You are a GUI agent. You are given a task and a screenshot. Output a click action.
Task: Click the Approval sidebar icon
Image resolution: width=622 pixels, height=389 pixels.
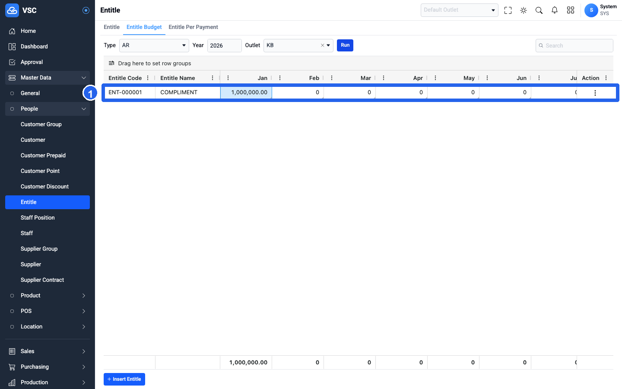[x=12, y=62]
